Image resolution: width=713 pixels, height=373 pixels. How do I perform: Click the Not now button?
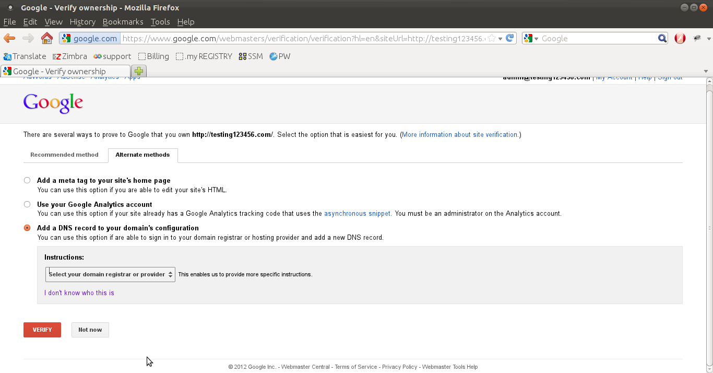click(90, 330)
